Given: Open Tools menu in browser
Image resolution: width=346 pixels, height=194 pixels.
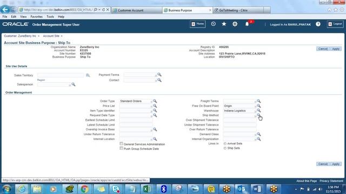Looking at the screenshot, I should tap(50, 17).
